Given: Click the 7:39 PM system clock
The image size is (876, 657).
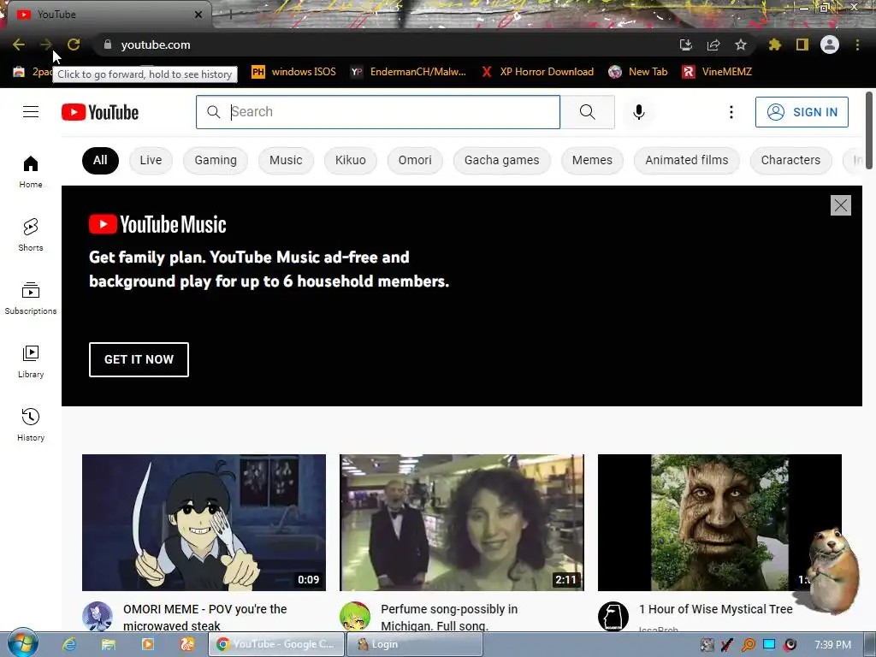Looking at the screenshot, I should (832, 645).
